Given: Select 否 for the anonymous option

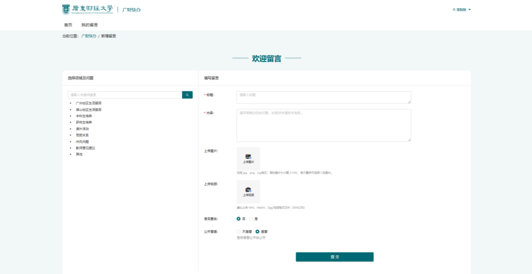Looking at the screenshot, I should [239, 219].
